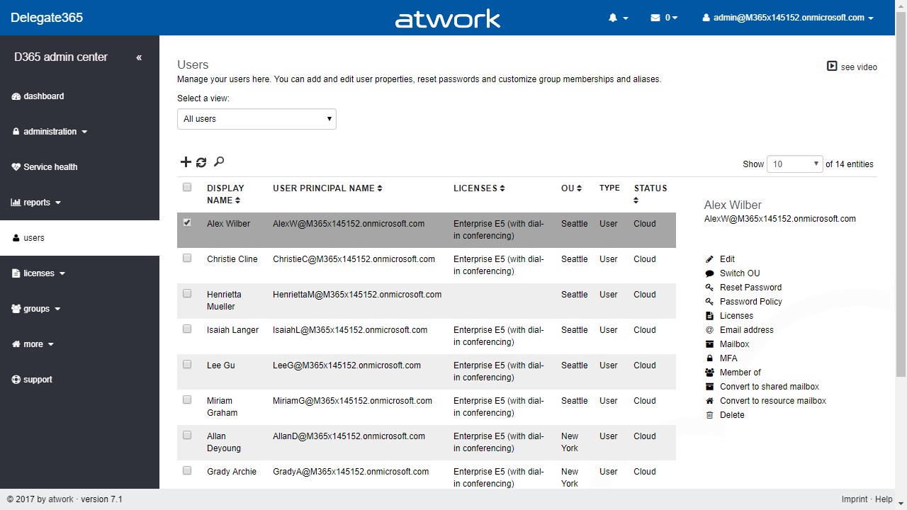Screen dimensions: 907x510
Task: Open the admin account dropdown
Action: [x=788, y=18]
